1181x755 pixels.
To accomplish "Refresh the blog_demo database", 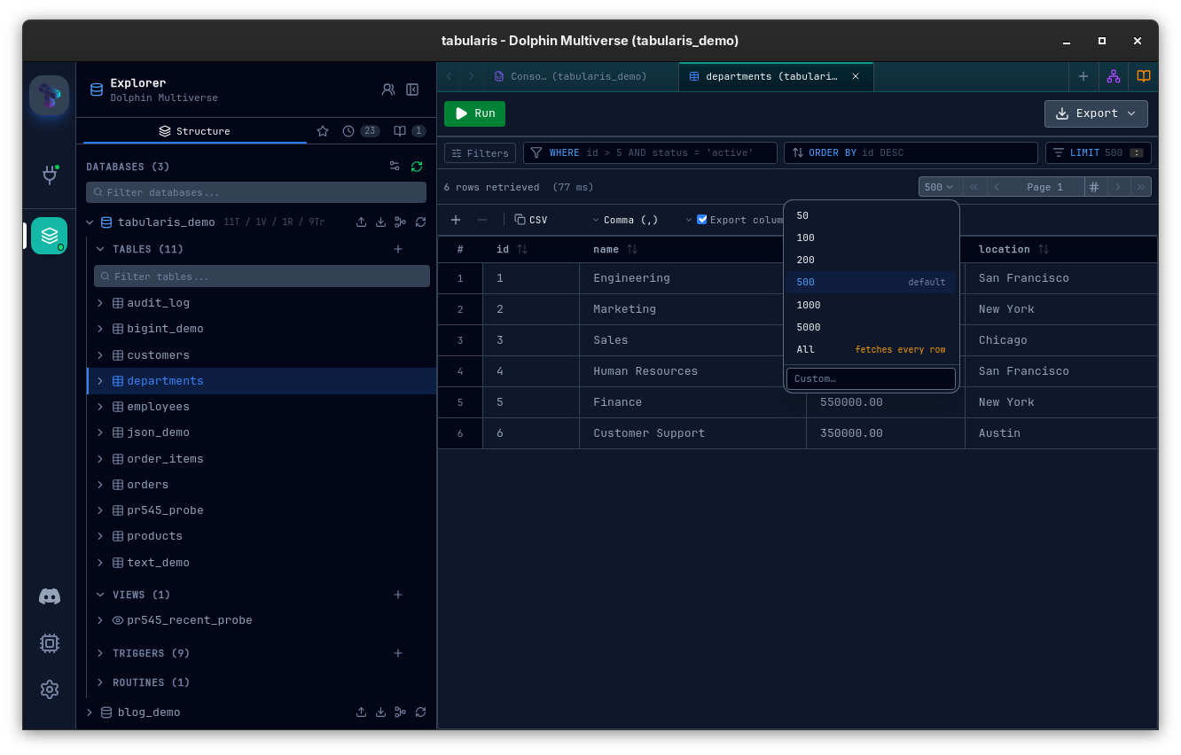I will (x=420, y=712).
